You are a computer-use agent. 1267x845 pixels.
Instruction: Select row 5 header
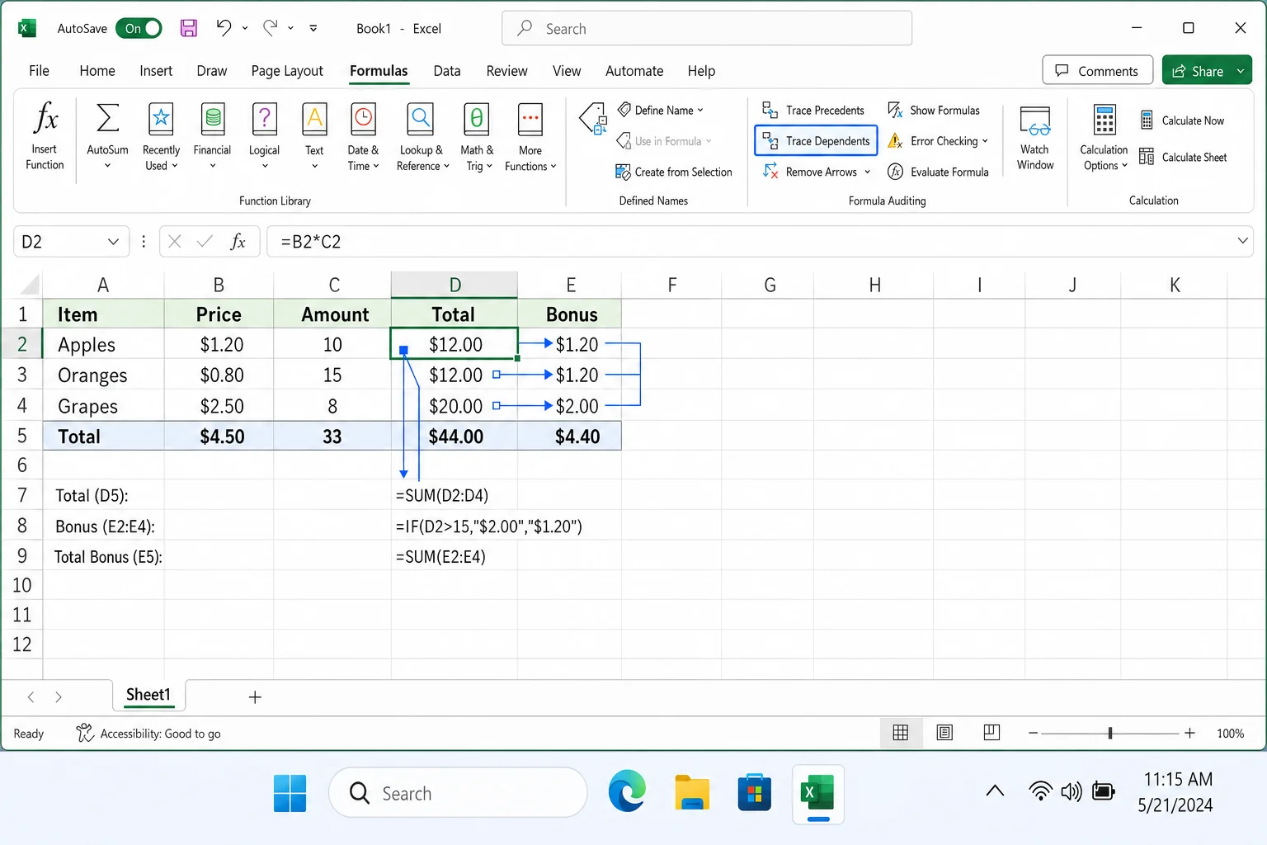(x=21, y=436)
